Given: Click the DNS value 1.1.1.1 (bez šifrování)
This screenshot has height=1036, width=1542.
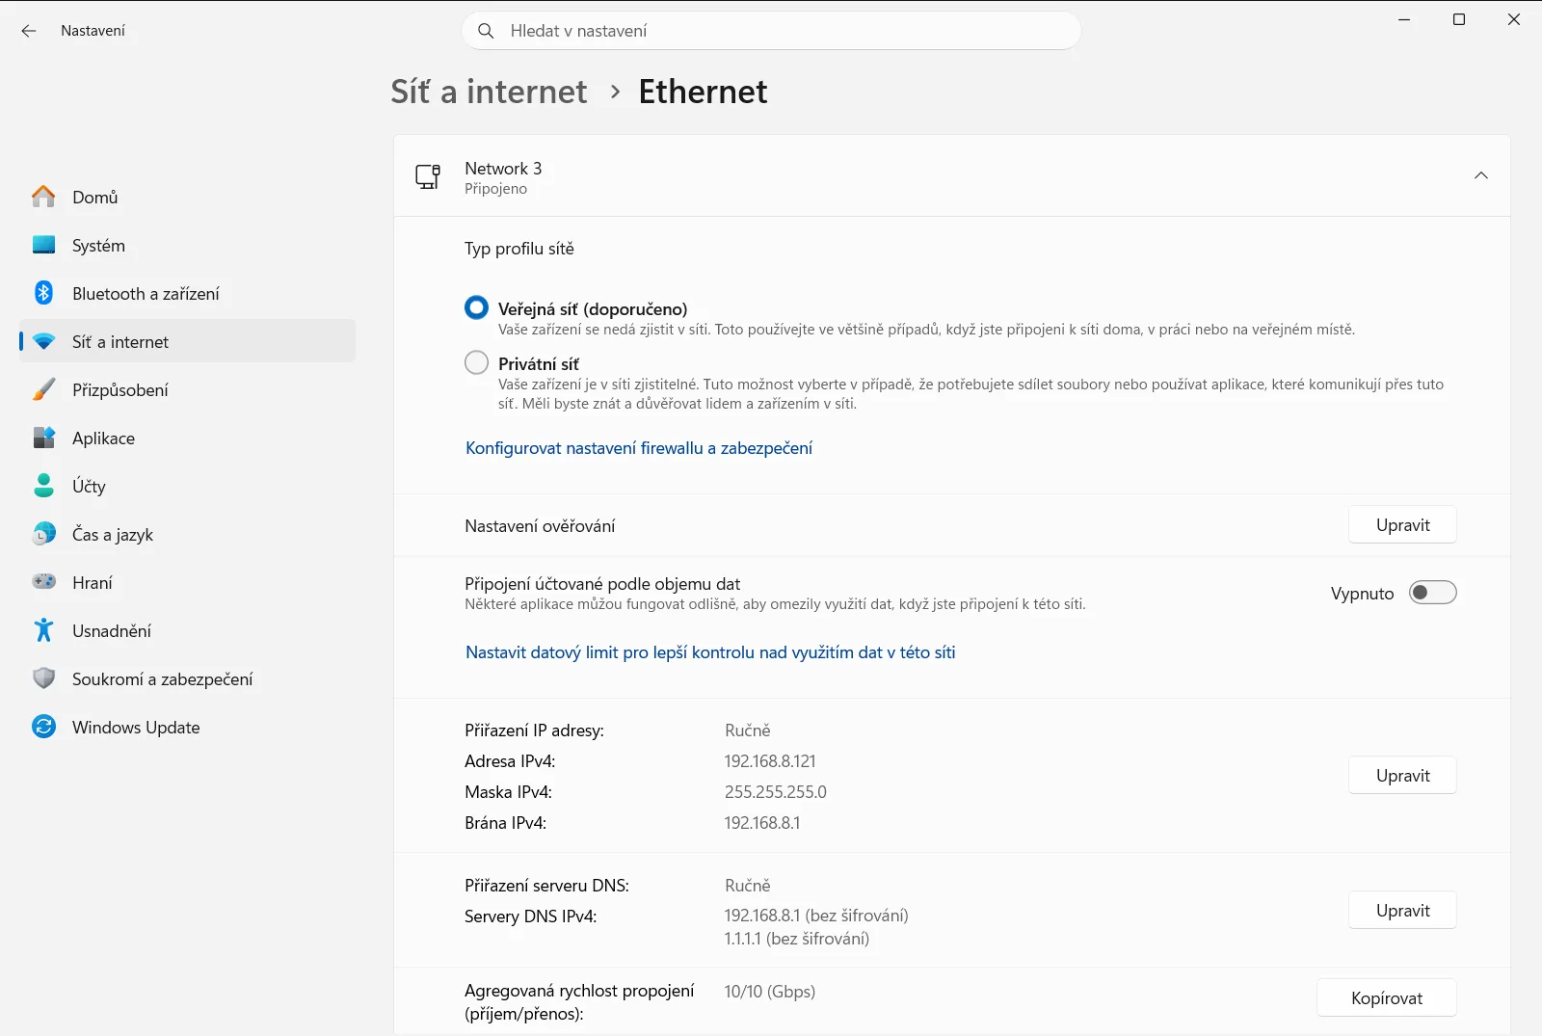Looking at the screenshot, I should coord(797,939).
